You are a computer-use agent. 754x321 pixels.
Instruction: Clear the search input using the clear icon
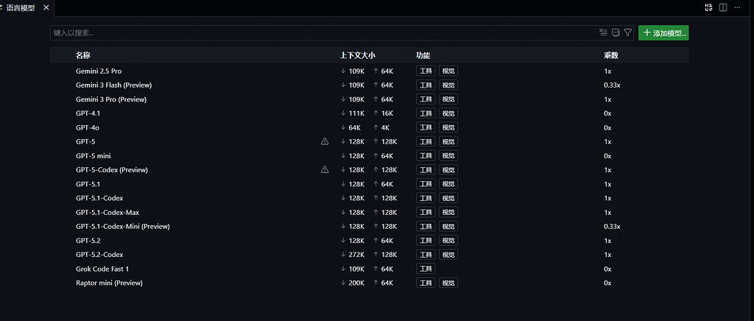click(603, 32)
